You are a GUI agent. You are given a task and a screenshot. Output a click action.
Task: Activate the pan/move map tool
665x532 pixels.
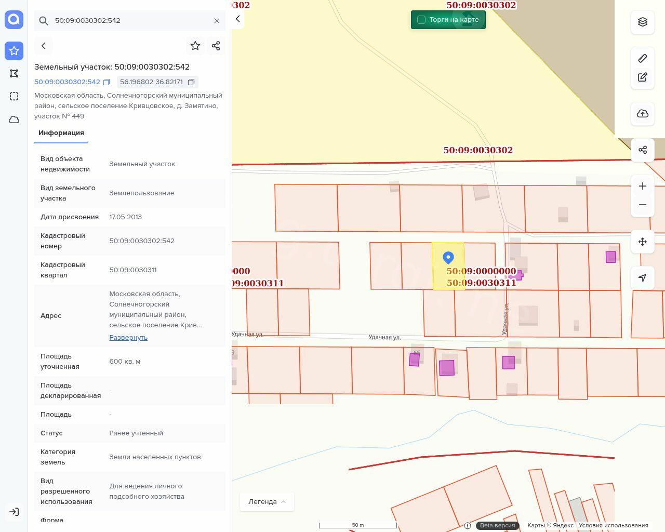(643, 242)
